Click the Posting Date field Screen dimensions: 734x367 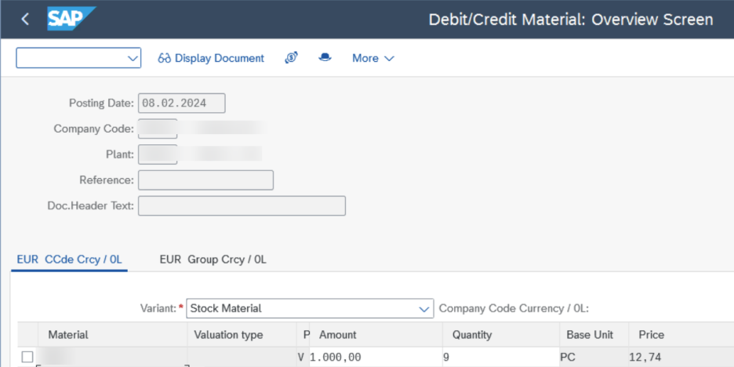(x=182, y=103)
